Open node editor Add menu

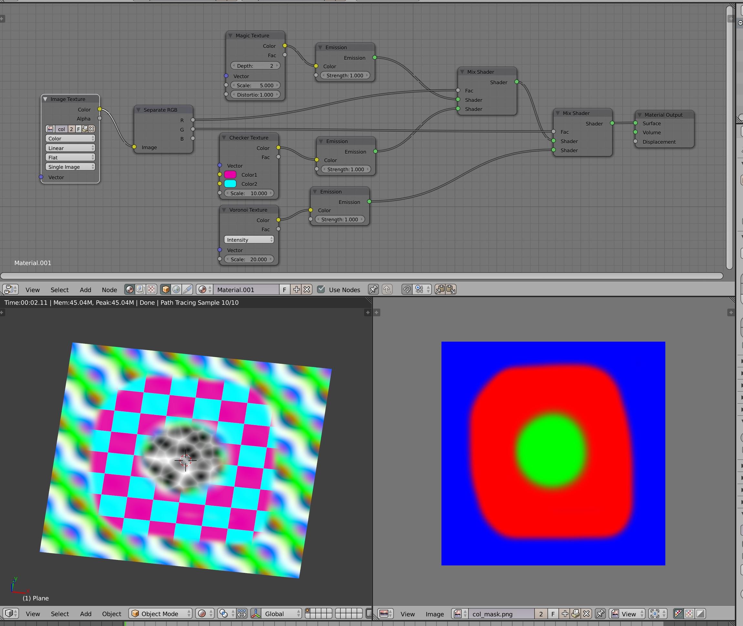pos(86,290)
